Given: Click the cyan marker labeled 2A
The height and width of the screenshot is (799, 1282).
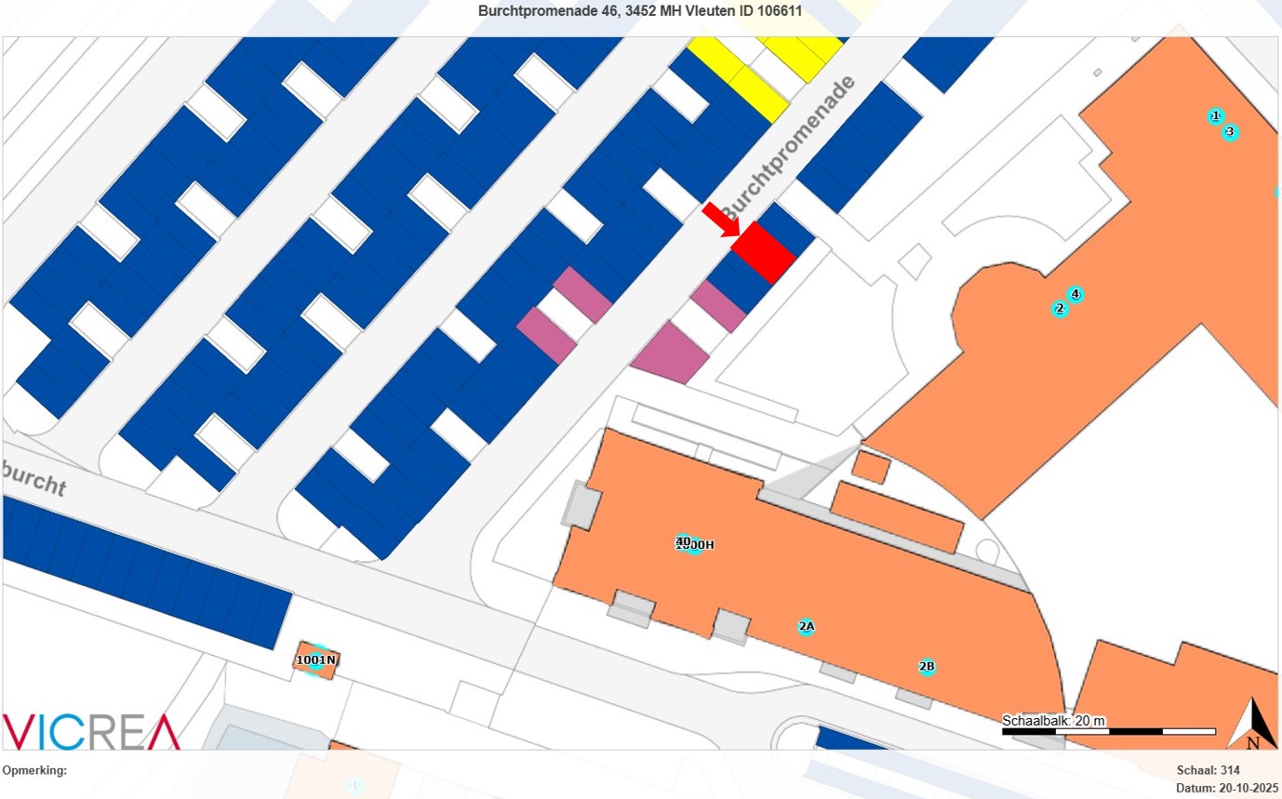Looking at the screenshot, I should 806,627.
